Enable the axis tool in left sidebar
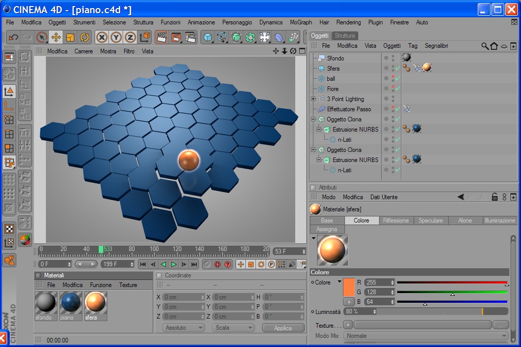521x347 pixels. 9,106
